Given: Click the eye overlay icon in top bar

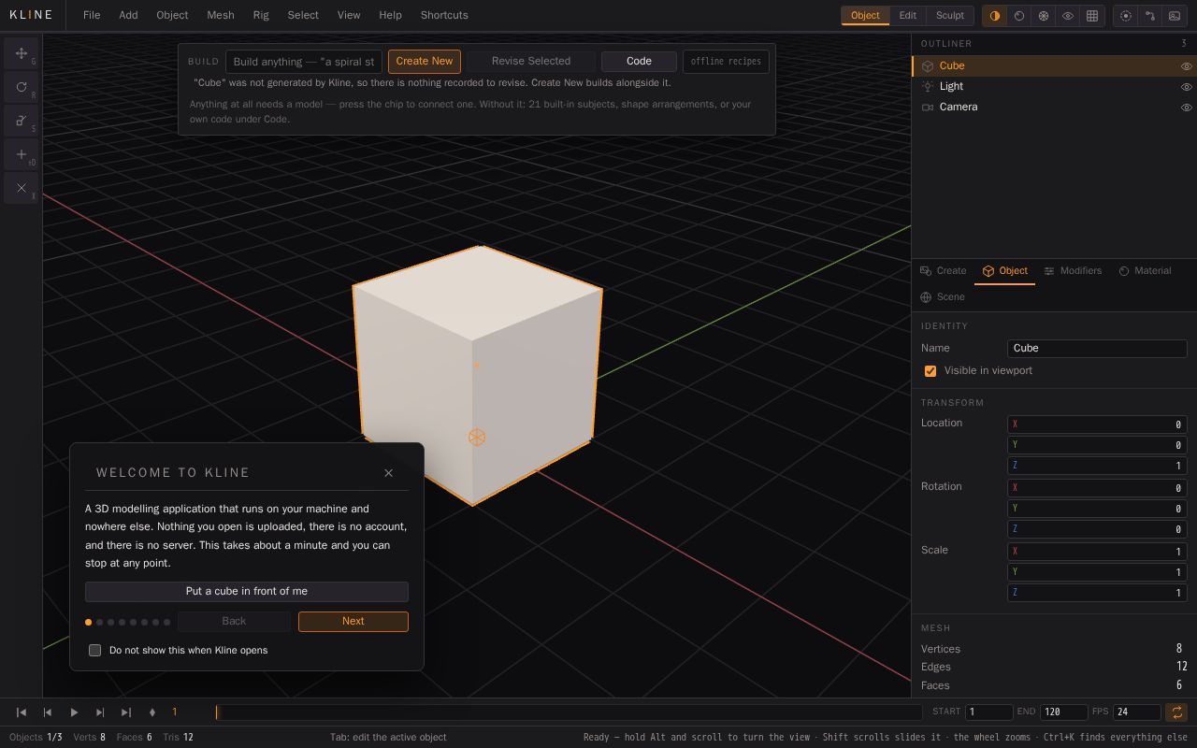Looking at the screenshot, I should pyautogui.click(x=1068, y=16).
